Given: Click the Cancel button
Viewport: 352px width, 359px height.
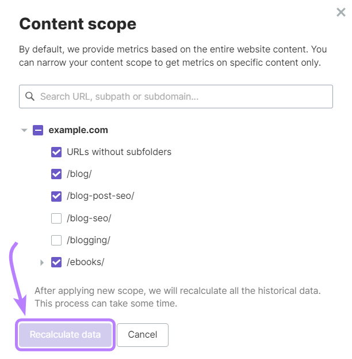Looking at the screenshot, I should [x=143, y=335].
